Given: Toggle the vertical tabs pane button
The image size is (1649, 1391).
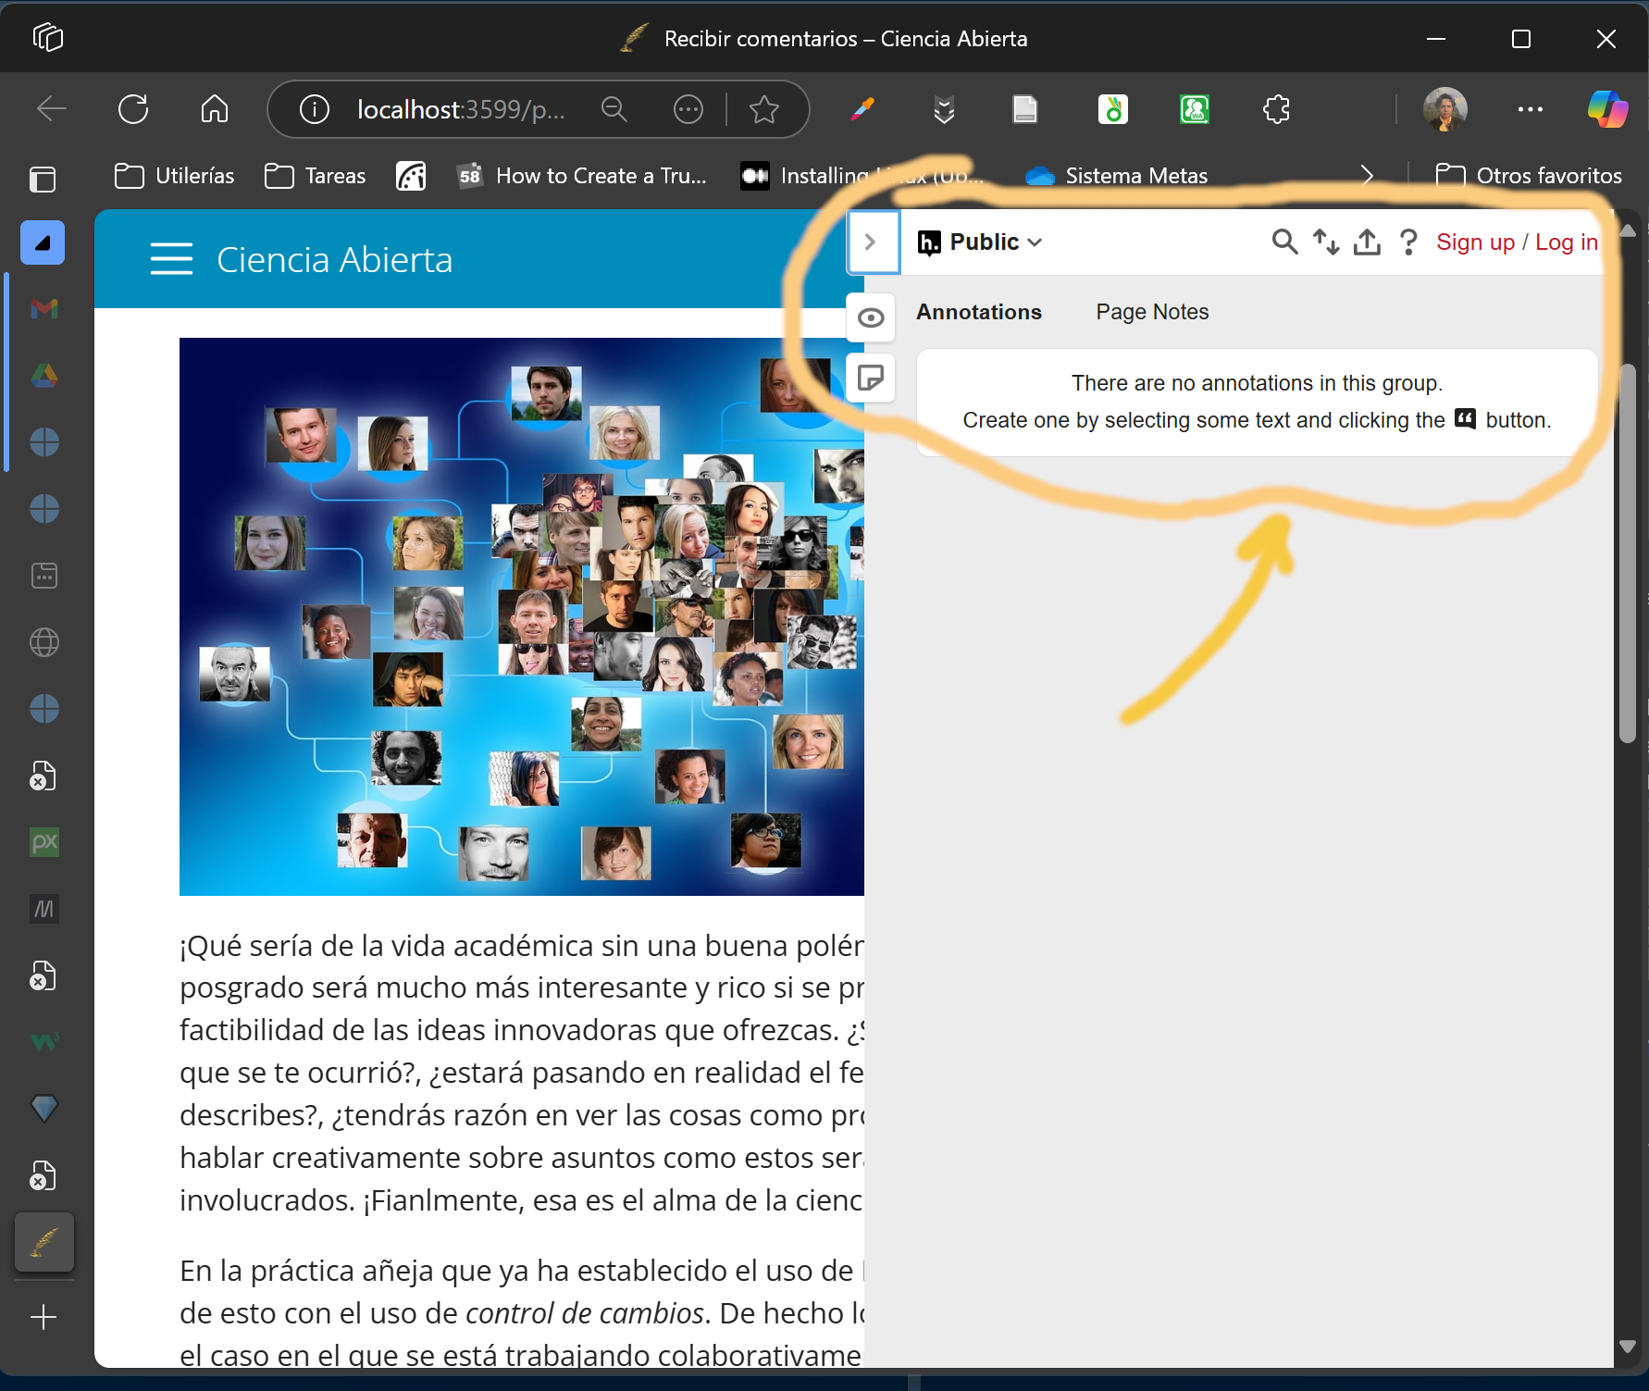Looking at the screenshot, I should pos(43,178).
